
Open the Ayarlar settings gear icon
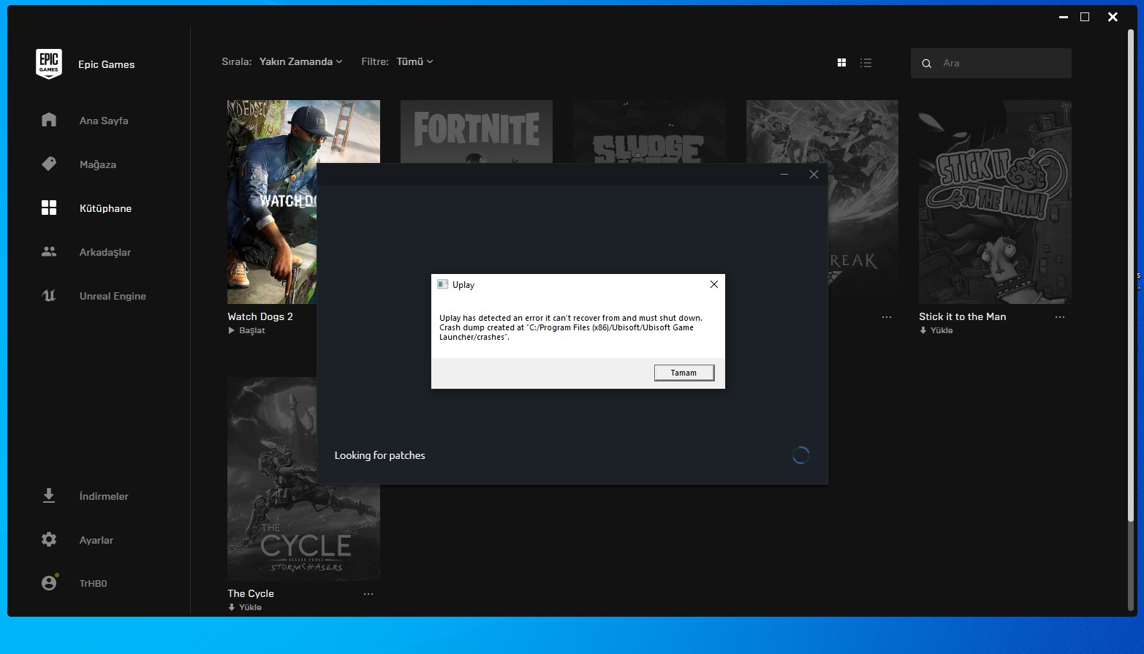pos(49,539)
